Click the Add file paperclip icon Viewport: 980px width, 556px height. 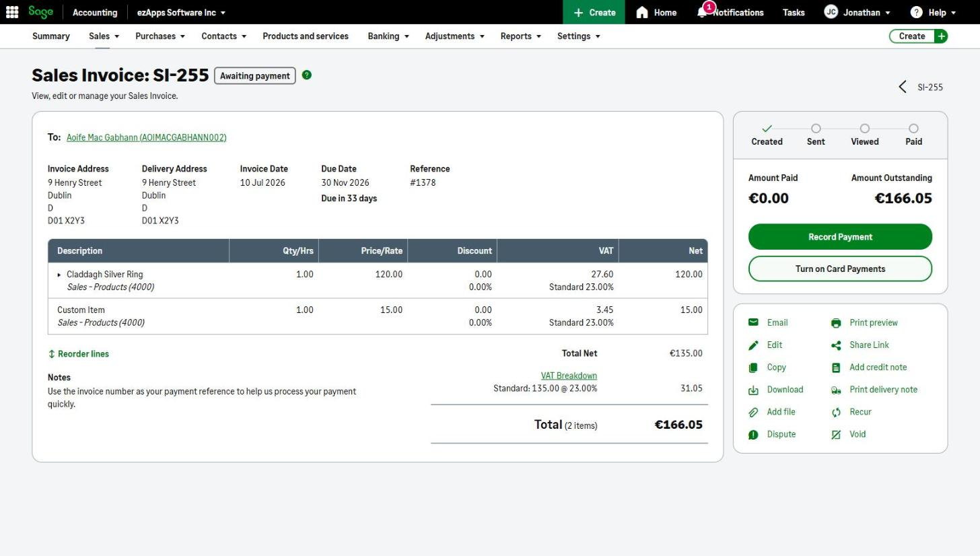click(753, 412)
